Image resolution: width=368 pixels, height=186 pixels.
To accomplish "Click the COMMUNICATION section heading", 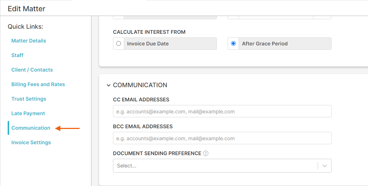I will tap(140, 85).
